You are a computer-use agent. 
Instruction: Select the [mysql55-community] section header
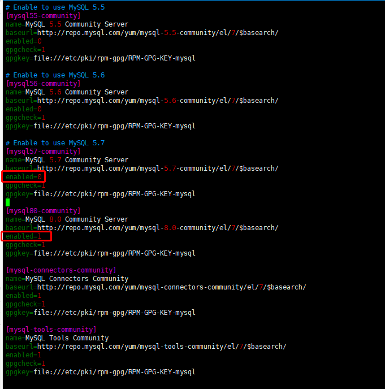tap(43, 16)
